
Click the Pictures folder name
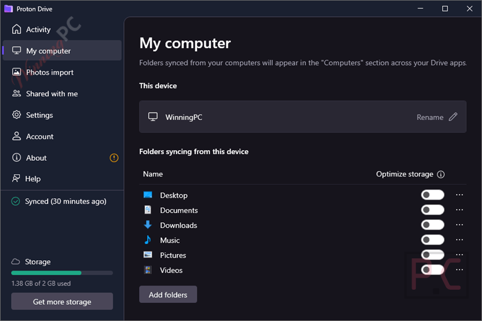[173, 255]
